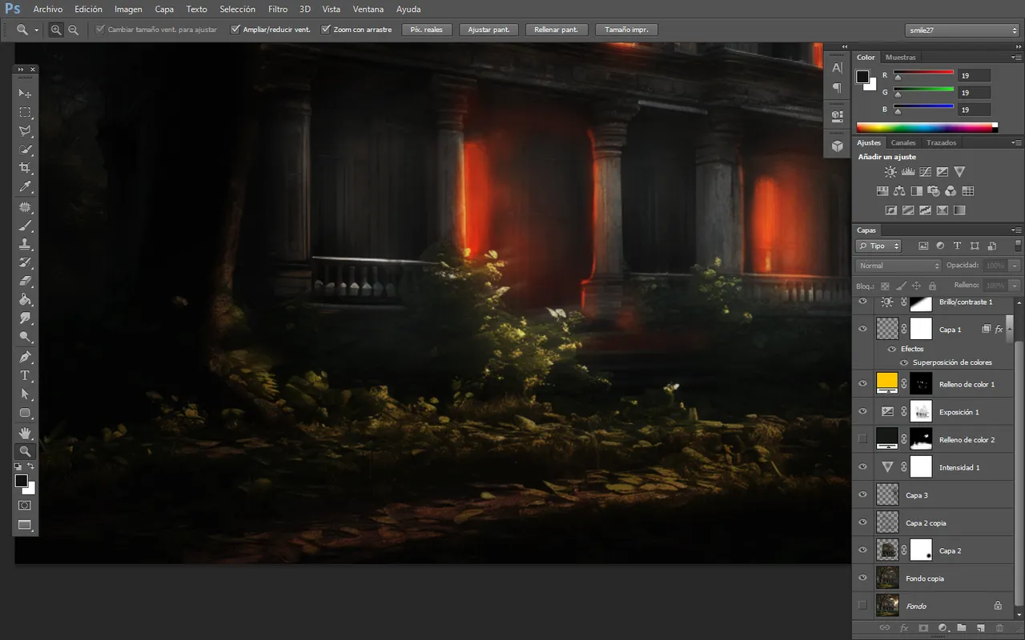This screenshot has width=1025, height=640.
Task: Add a Photo Filter adjustment icon
Action: coord(934,190)
